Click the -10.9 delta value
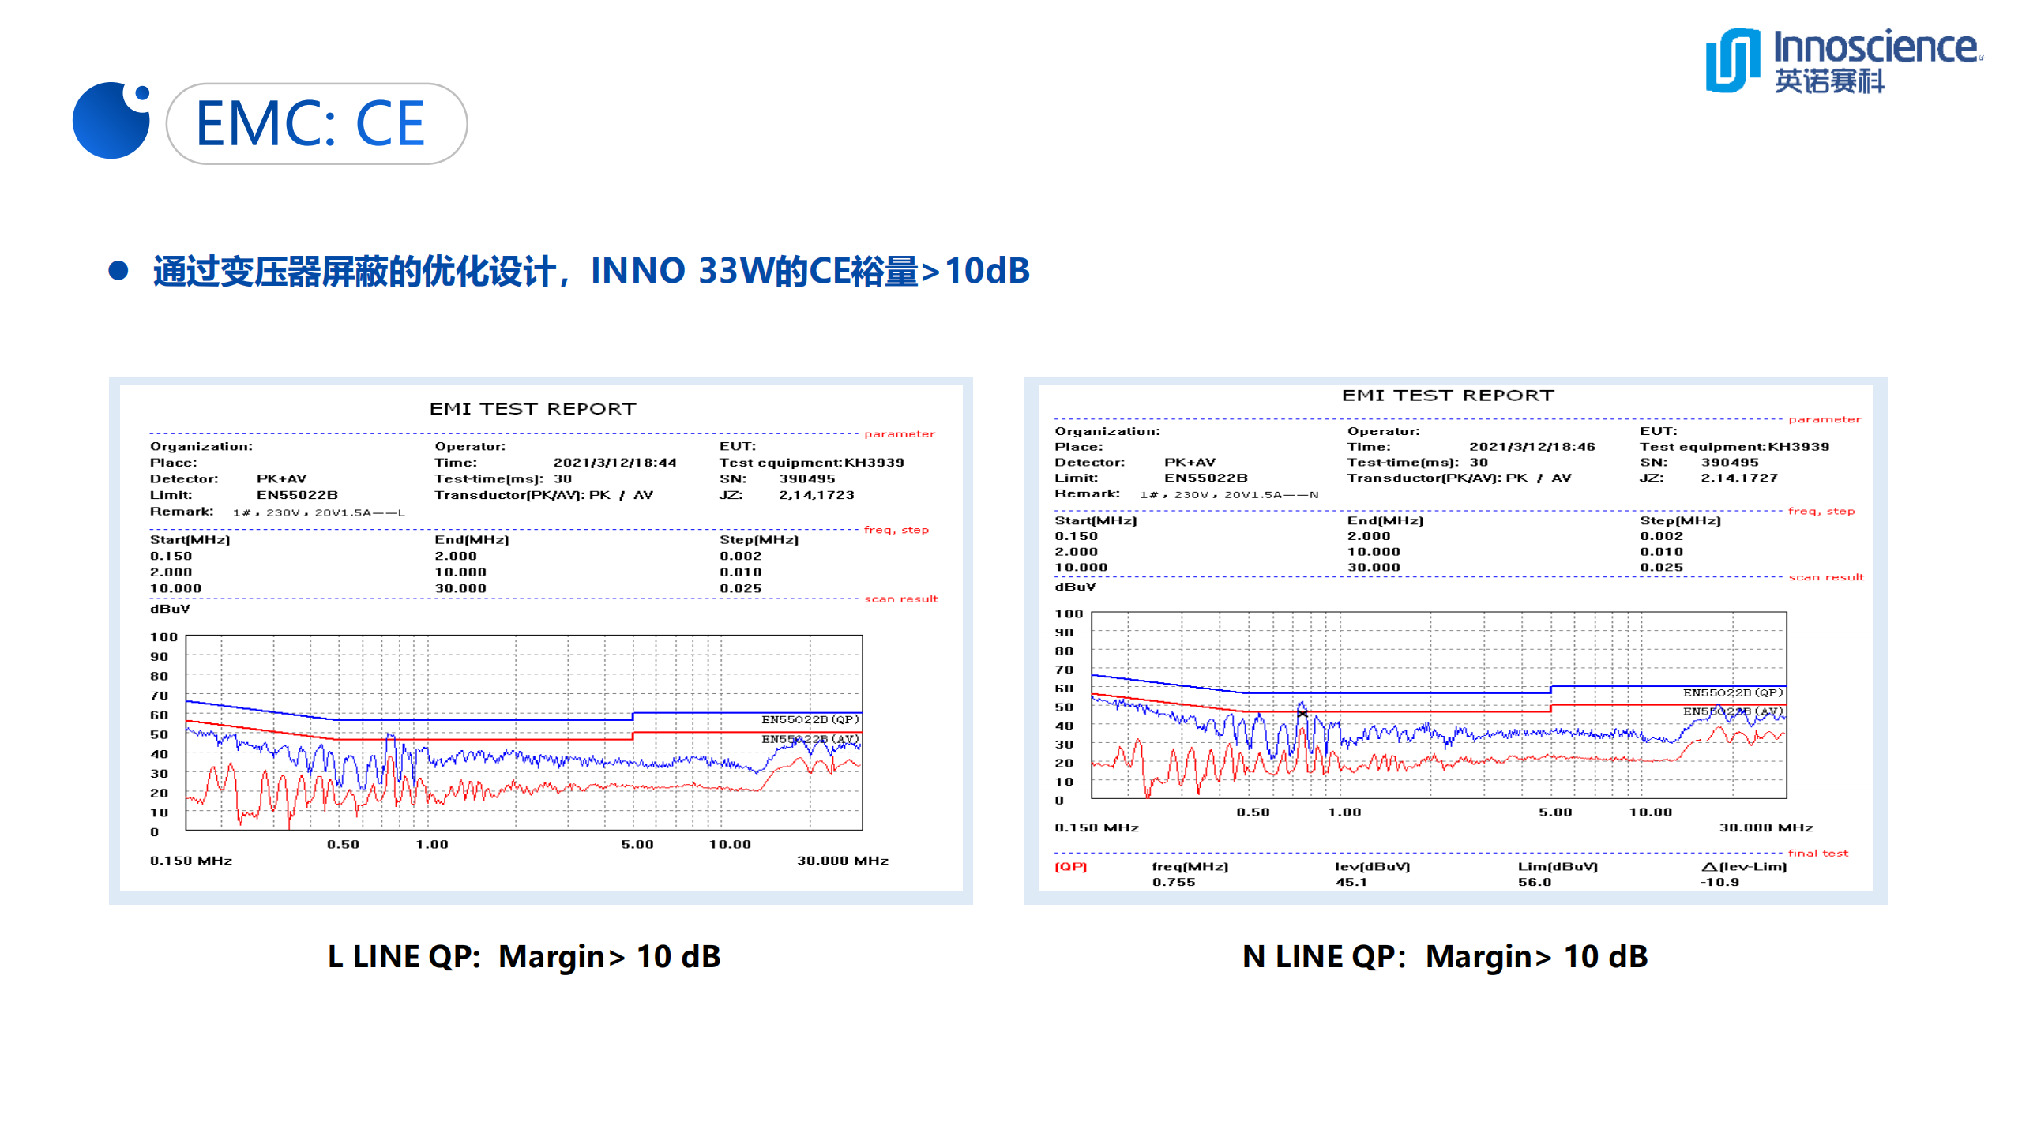This screenshot has height=1137, width=2022. (x=1719, y=882)
